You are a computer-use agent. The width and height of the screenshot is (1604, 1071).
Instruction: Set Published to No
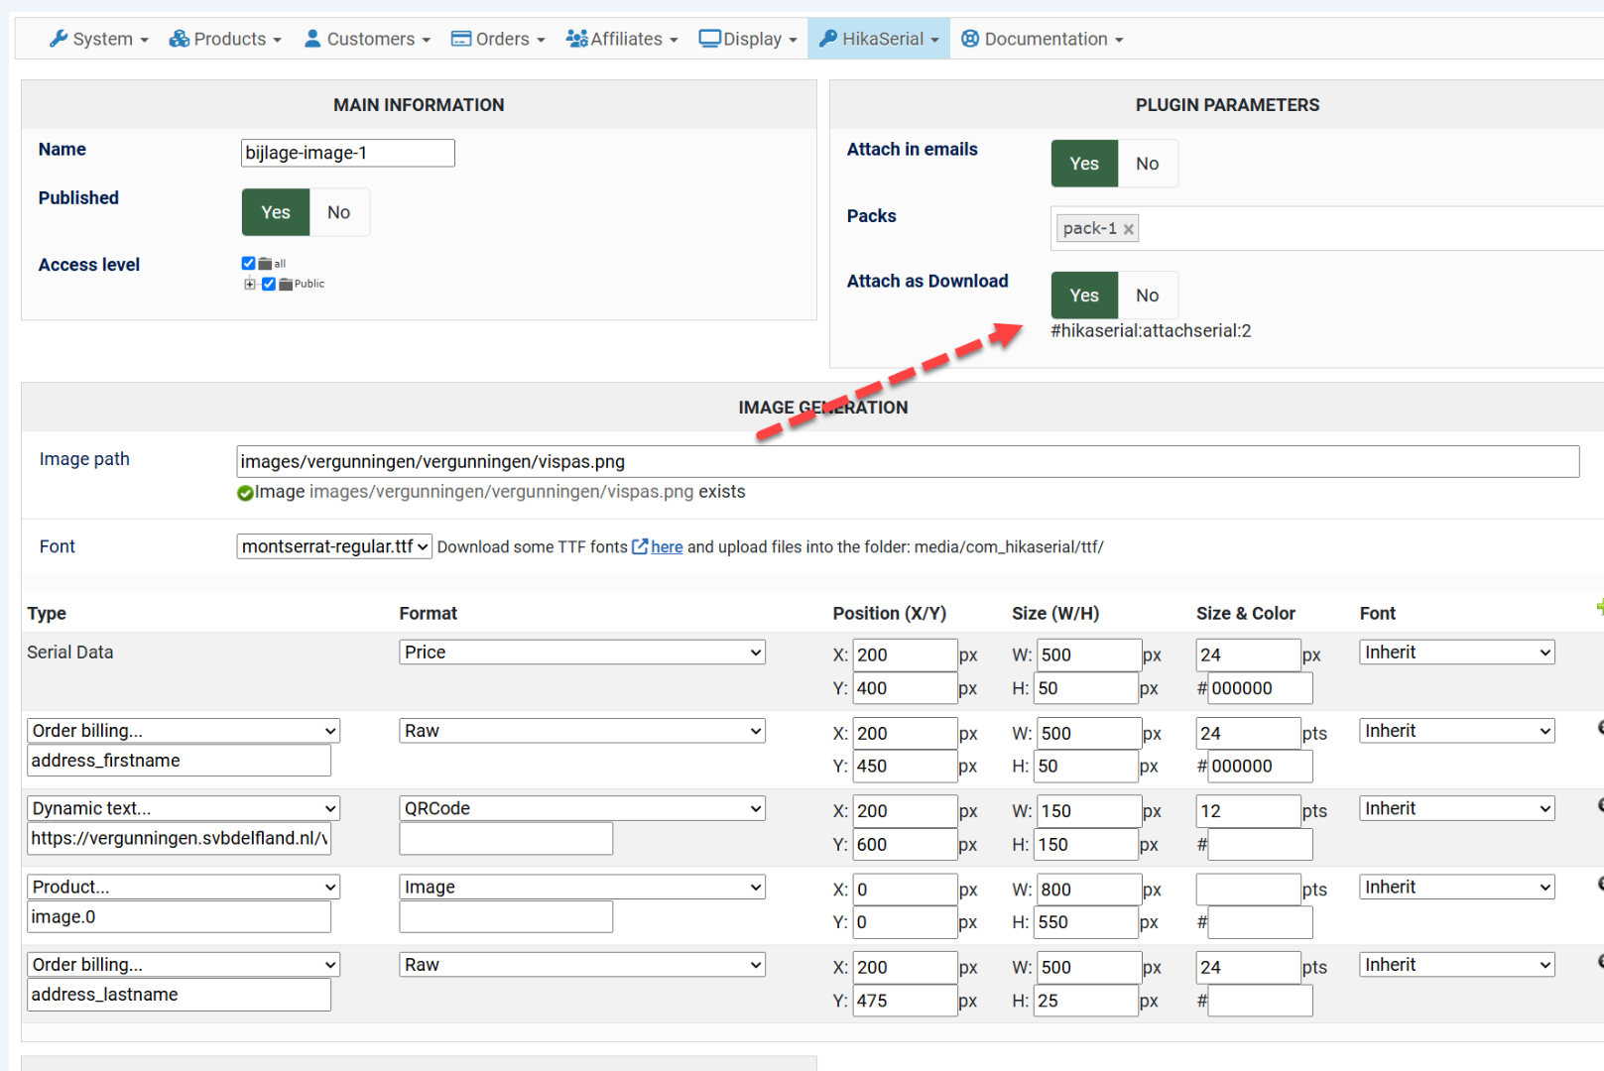[338, 212]
